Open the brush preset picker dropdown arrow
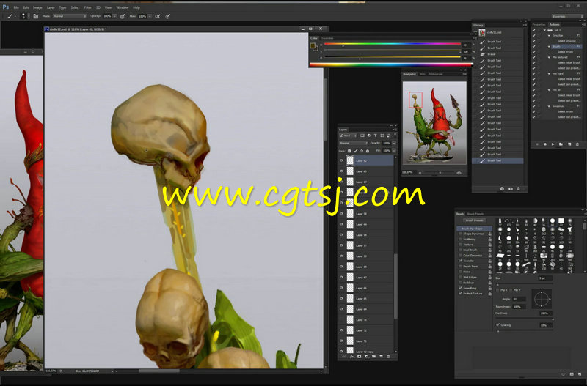Viewport: 587px width, 386px height. (x=29, y=16)
